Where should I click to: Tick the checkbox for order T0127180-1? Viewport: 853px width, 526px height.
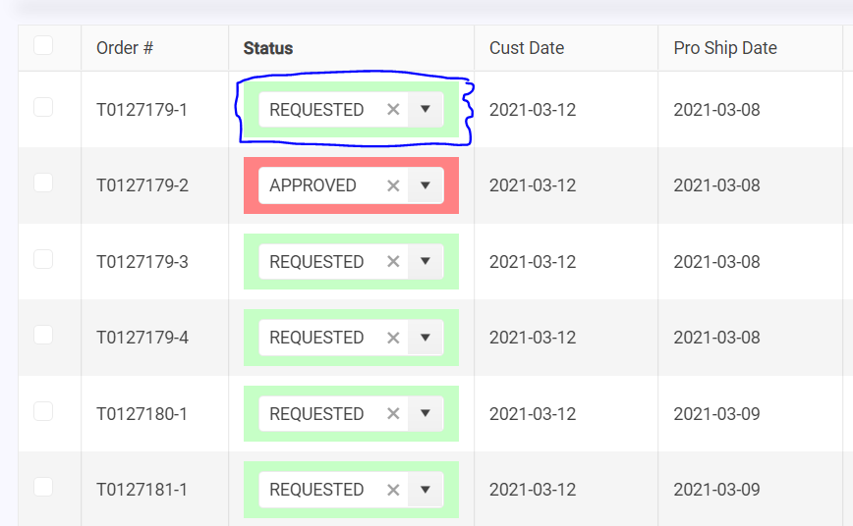coord(43,411)
